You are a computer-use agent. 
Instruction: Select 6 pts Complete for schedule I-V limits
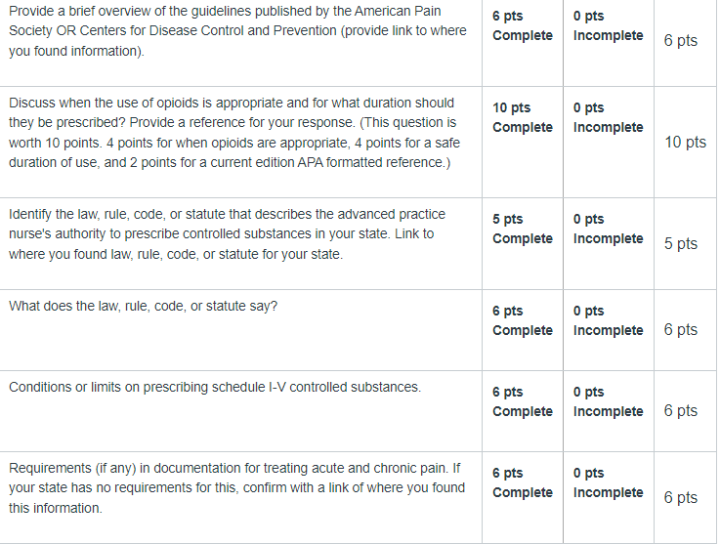click(x=522, y=401)
